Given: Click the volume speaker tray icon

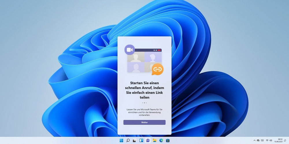Looking at the screenshot, I should (x=271, y=140).
